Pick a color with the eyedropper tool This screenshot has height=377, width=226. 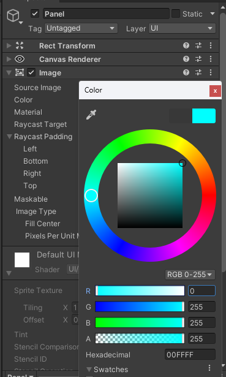pyautogui.click(x=91, y=115)
